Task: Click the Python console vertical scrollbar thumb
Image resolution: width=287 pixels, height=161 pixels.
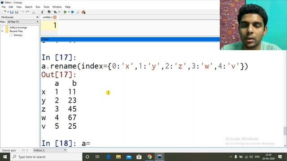Action: click(x=285, y=131)
